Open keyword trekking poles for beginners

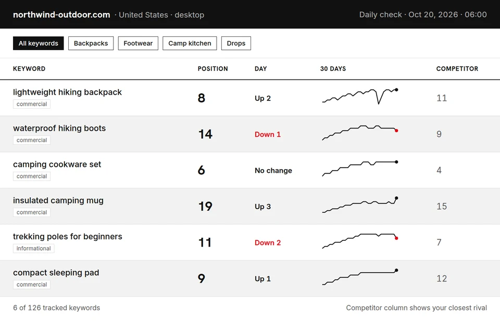tap(68, 236)
